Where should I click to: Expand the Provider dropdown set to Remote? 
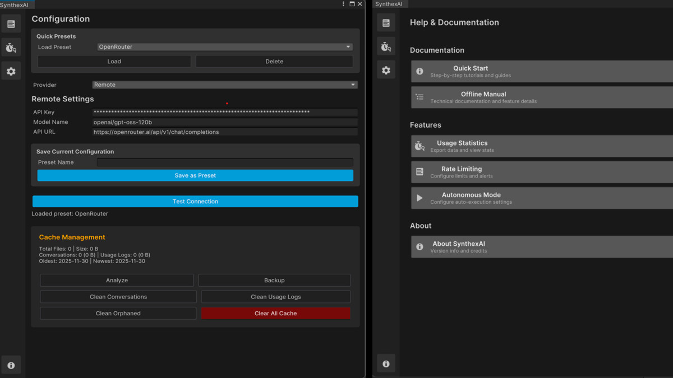[x=225, y=85]
